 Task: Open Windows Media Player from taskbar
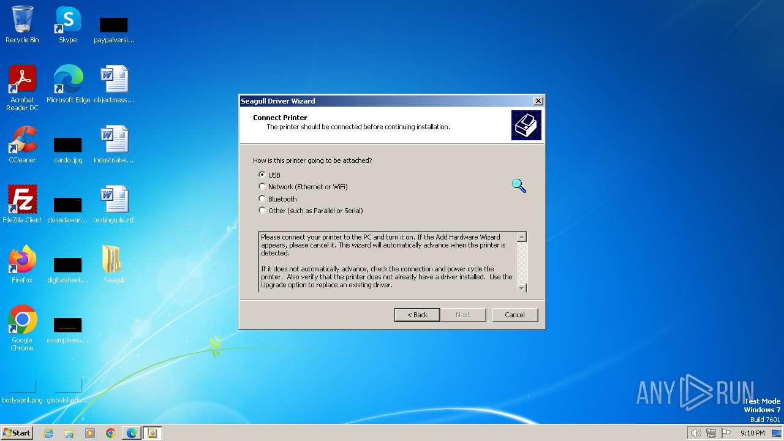tap(90, 433)
